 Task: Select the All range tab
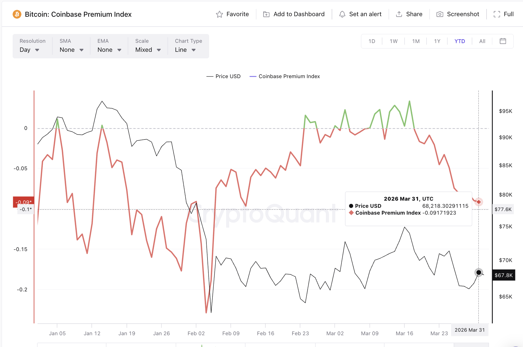click(482, 41)
